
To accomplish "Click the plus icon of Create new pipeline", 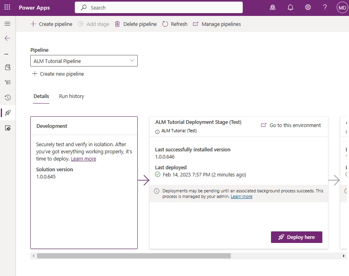I will pos(35,74).
